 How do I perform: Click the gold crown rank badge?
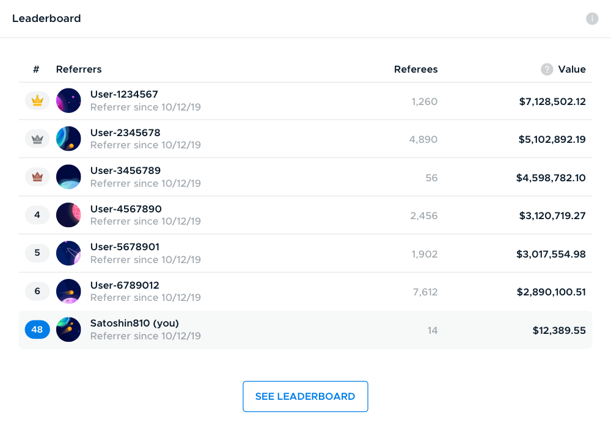click(x=37, y=101)
